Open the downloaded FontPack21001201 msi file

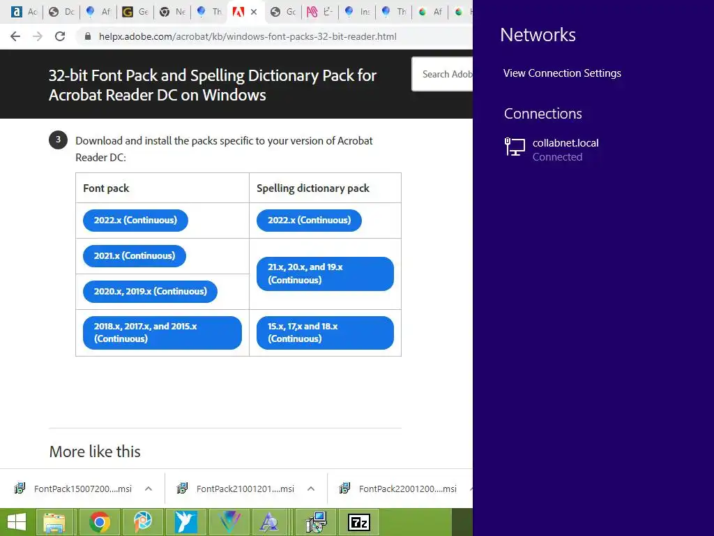245,489
